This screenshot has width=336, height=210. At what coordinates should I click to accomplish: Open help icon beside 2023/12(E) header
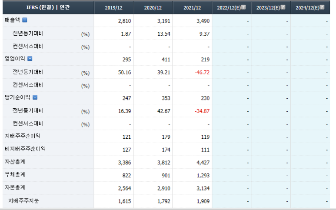(x=283, y=7)
